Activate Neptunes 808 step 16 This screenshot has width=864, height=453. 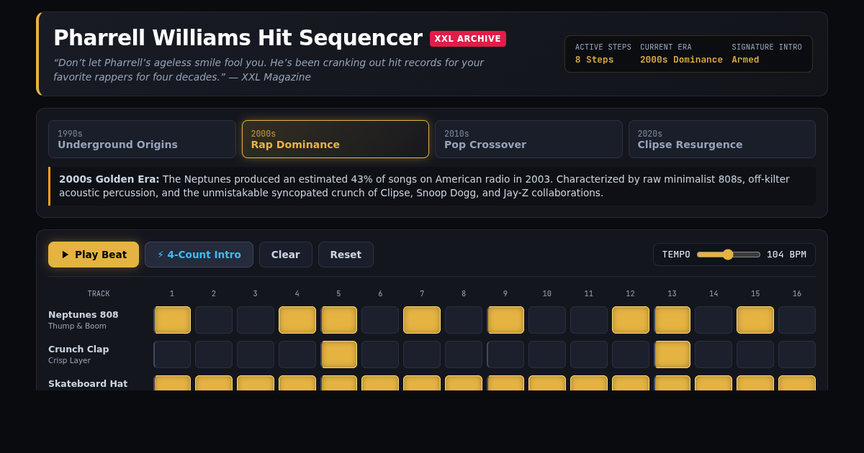click(x=797, y=320)
